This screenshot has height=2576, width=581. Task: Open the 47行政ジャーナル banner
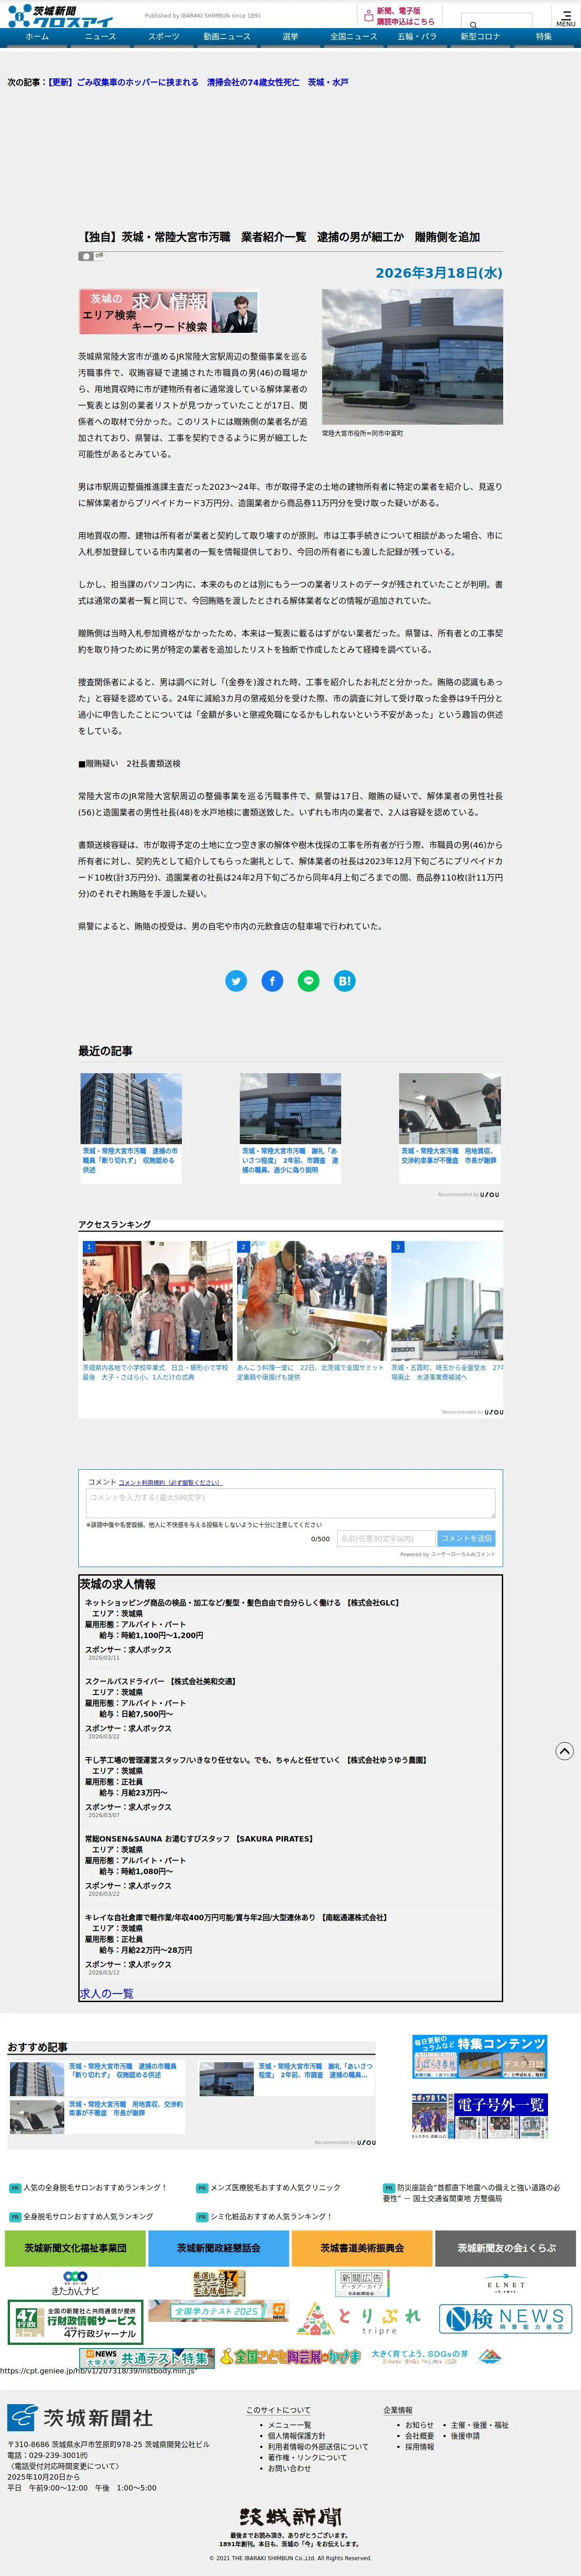point(75,2321)
